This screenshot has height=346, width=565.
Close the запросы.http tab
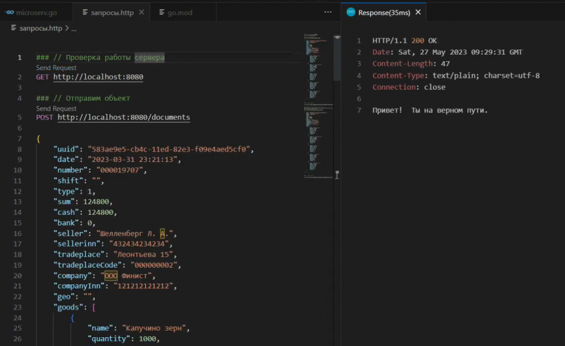tap(142, 12)
